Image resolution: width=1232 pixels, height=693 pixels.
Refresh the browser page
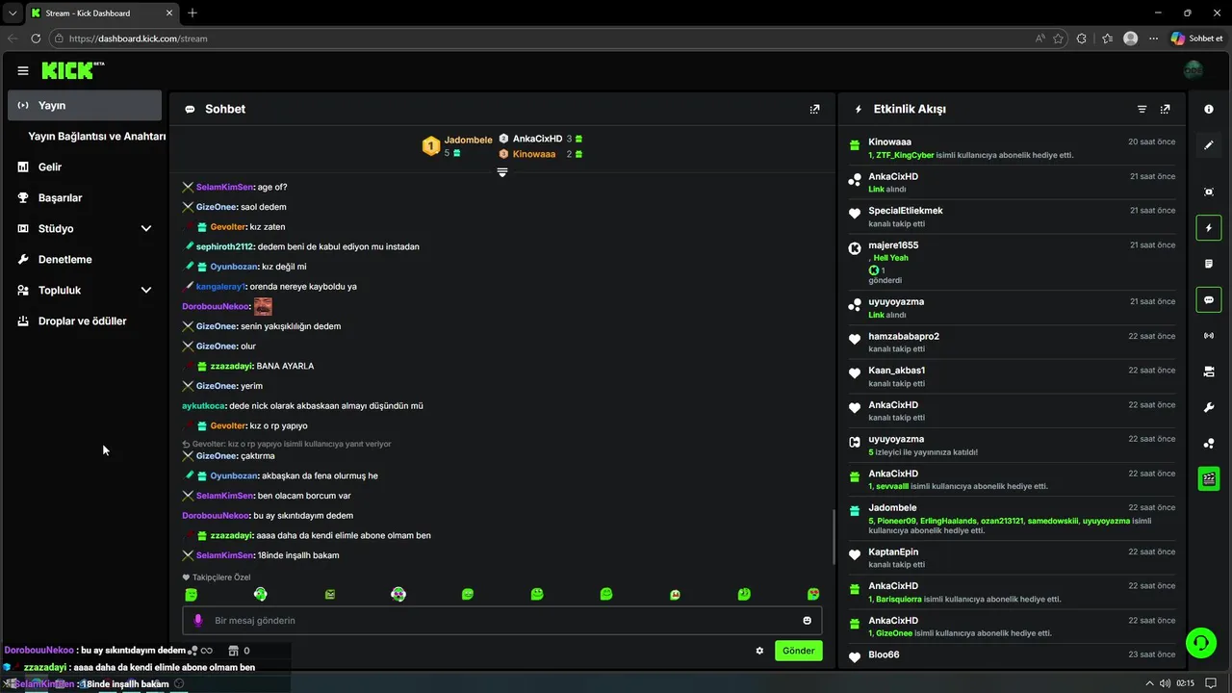coord(36,38)
